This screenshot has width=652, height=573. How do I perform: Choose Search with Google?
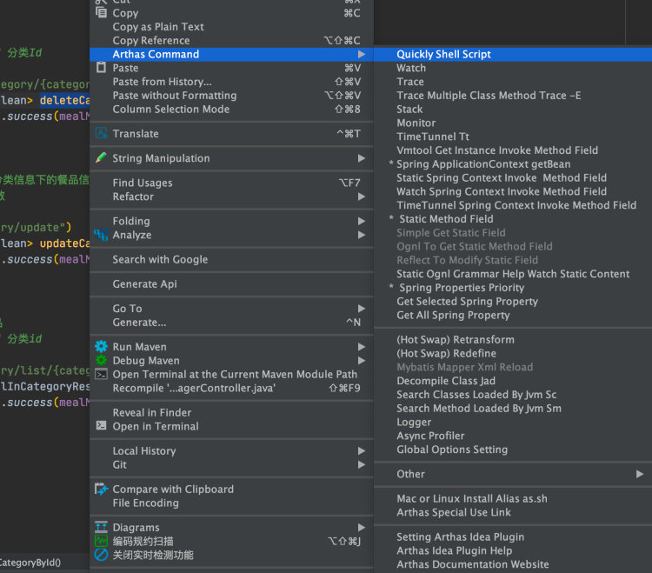click(x=160, y=259)
